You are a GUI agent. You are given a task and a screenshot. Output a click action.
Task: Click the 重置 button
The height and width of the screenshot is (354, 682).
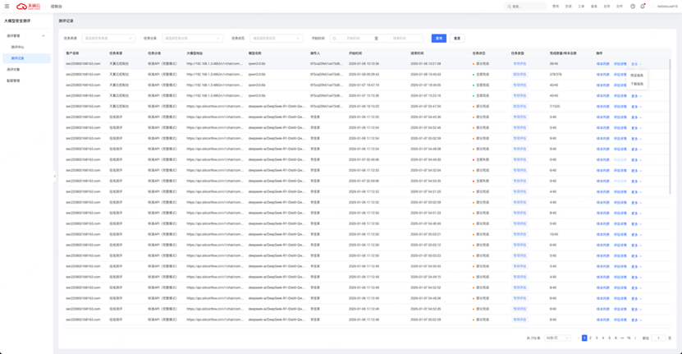pyautogui.click(x=457, y=38)
